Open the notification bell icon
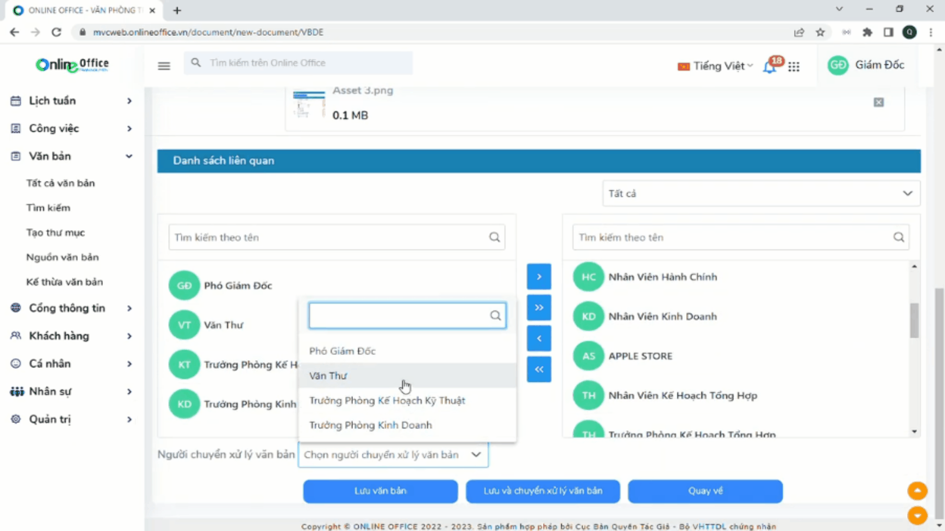This screenshot has width=945, height=531. (x=769, y=67)
